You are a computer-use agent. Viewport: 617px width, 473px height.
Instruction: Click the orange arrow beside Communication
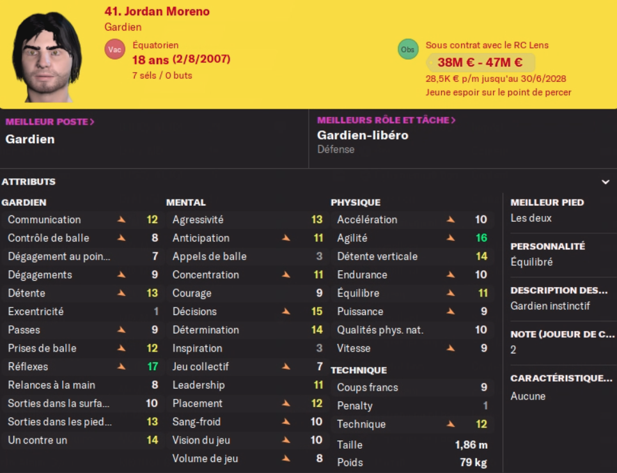121,220
